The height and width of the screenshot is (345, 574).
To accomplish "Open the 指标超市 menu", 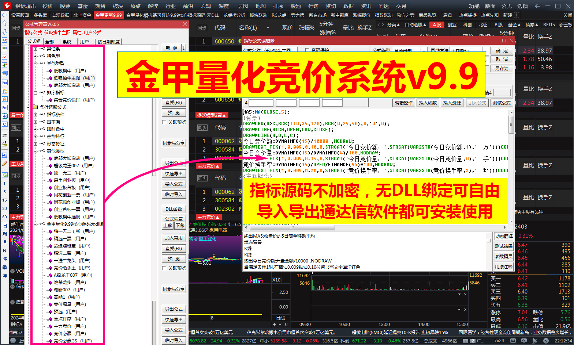I will (x=26, y=6).
